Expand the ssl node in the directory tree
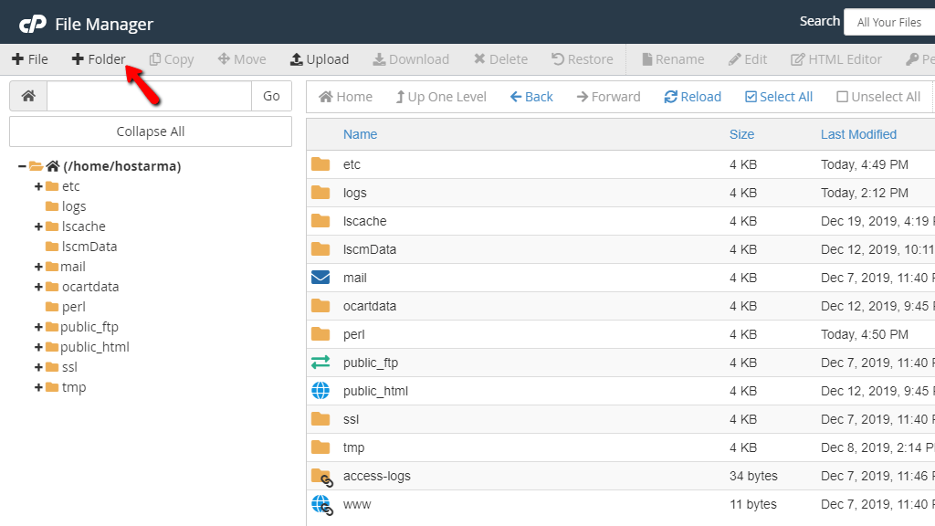Viewport: 935px width, 526px height. [38, 367]
